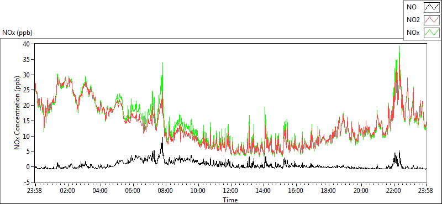The image size is (442, 204).
Task: Click the NOx legend label
Action: point(413,33)
